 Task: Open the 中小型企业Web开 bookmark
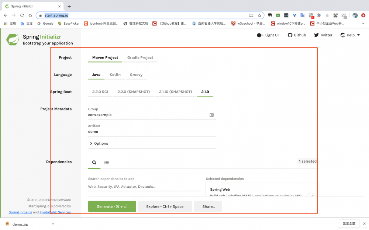(x=327, y=24)
